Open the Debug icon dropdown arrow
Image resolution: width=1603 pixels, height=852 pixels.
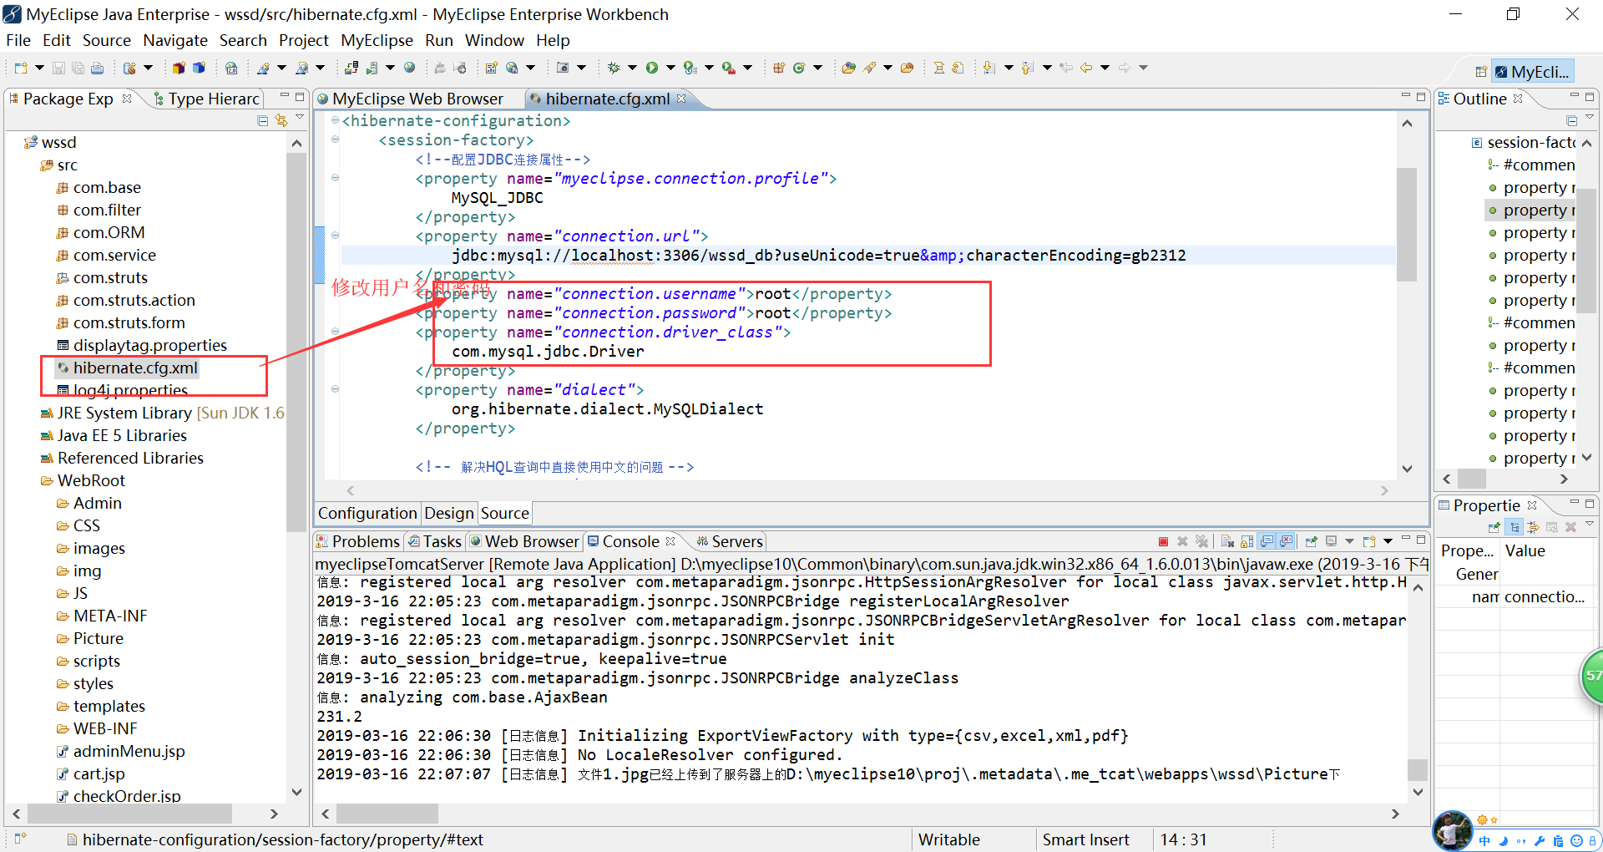click(632, 68)
